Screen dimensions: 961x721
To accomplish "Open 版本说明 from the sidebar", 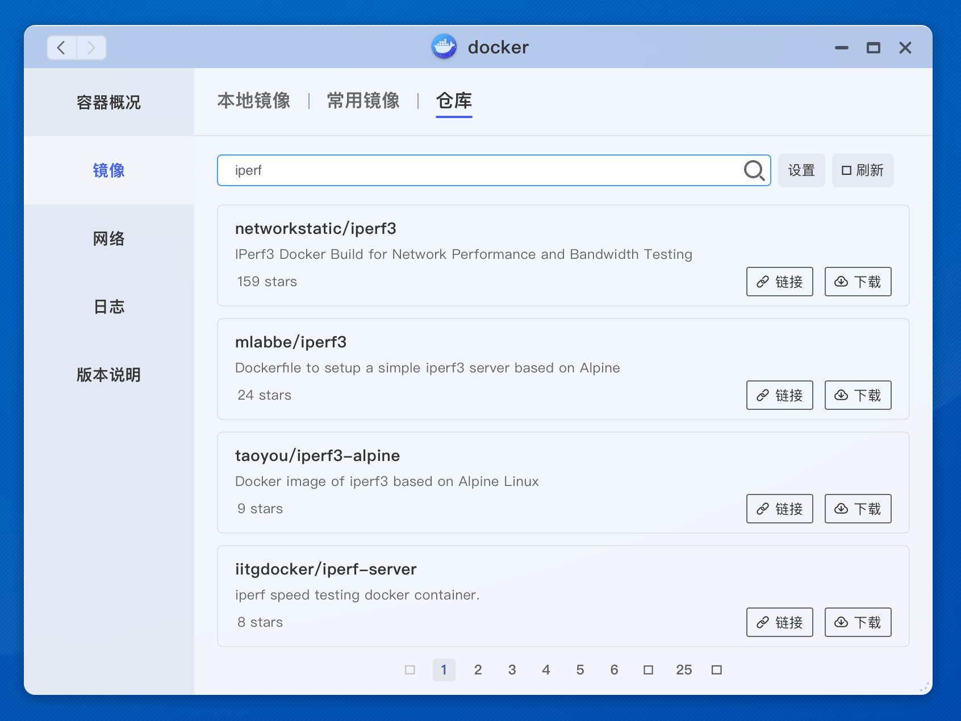I will click(x=109, y=375).
